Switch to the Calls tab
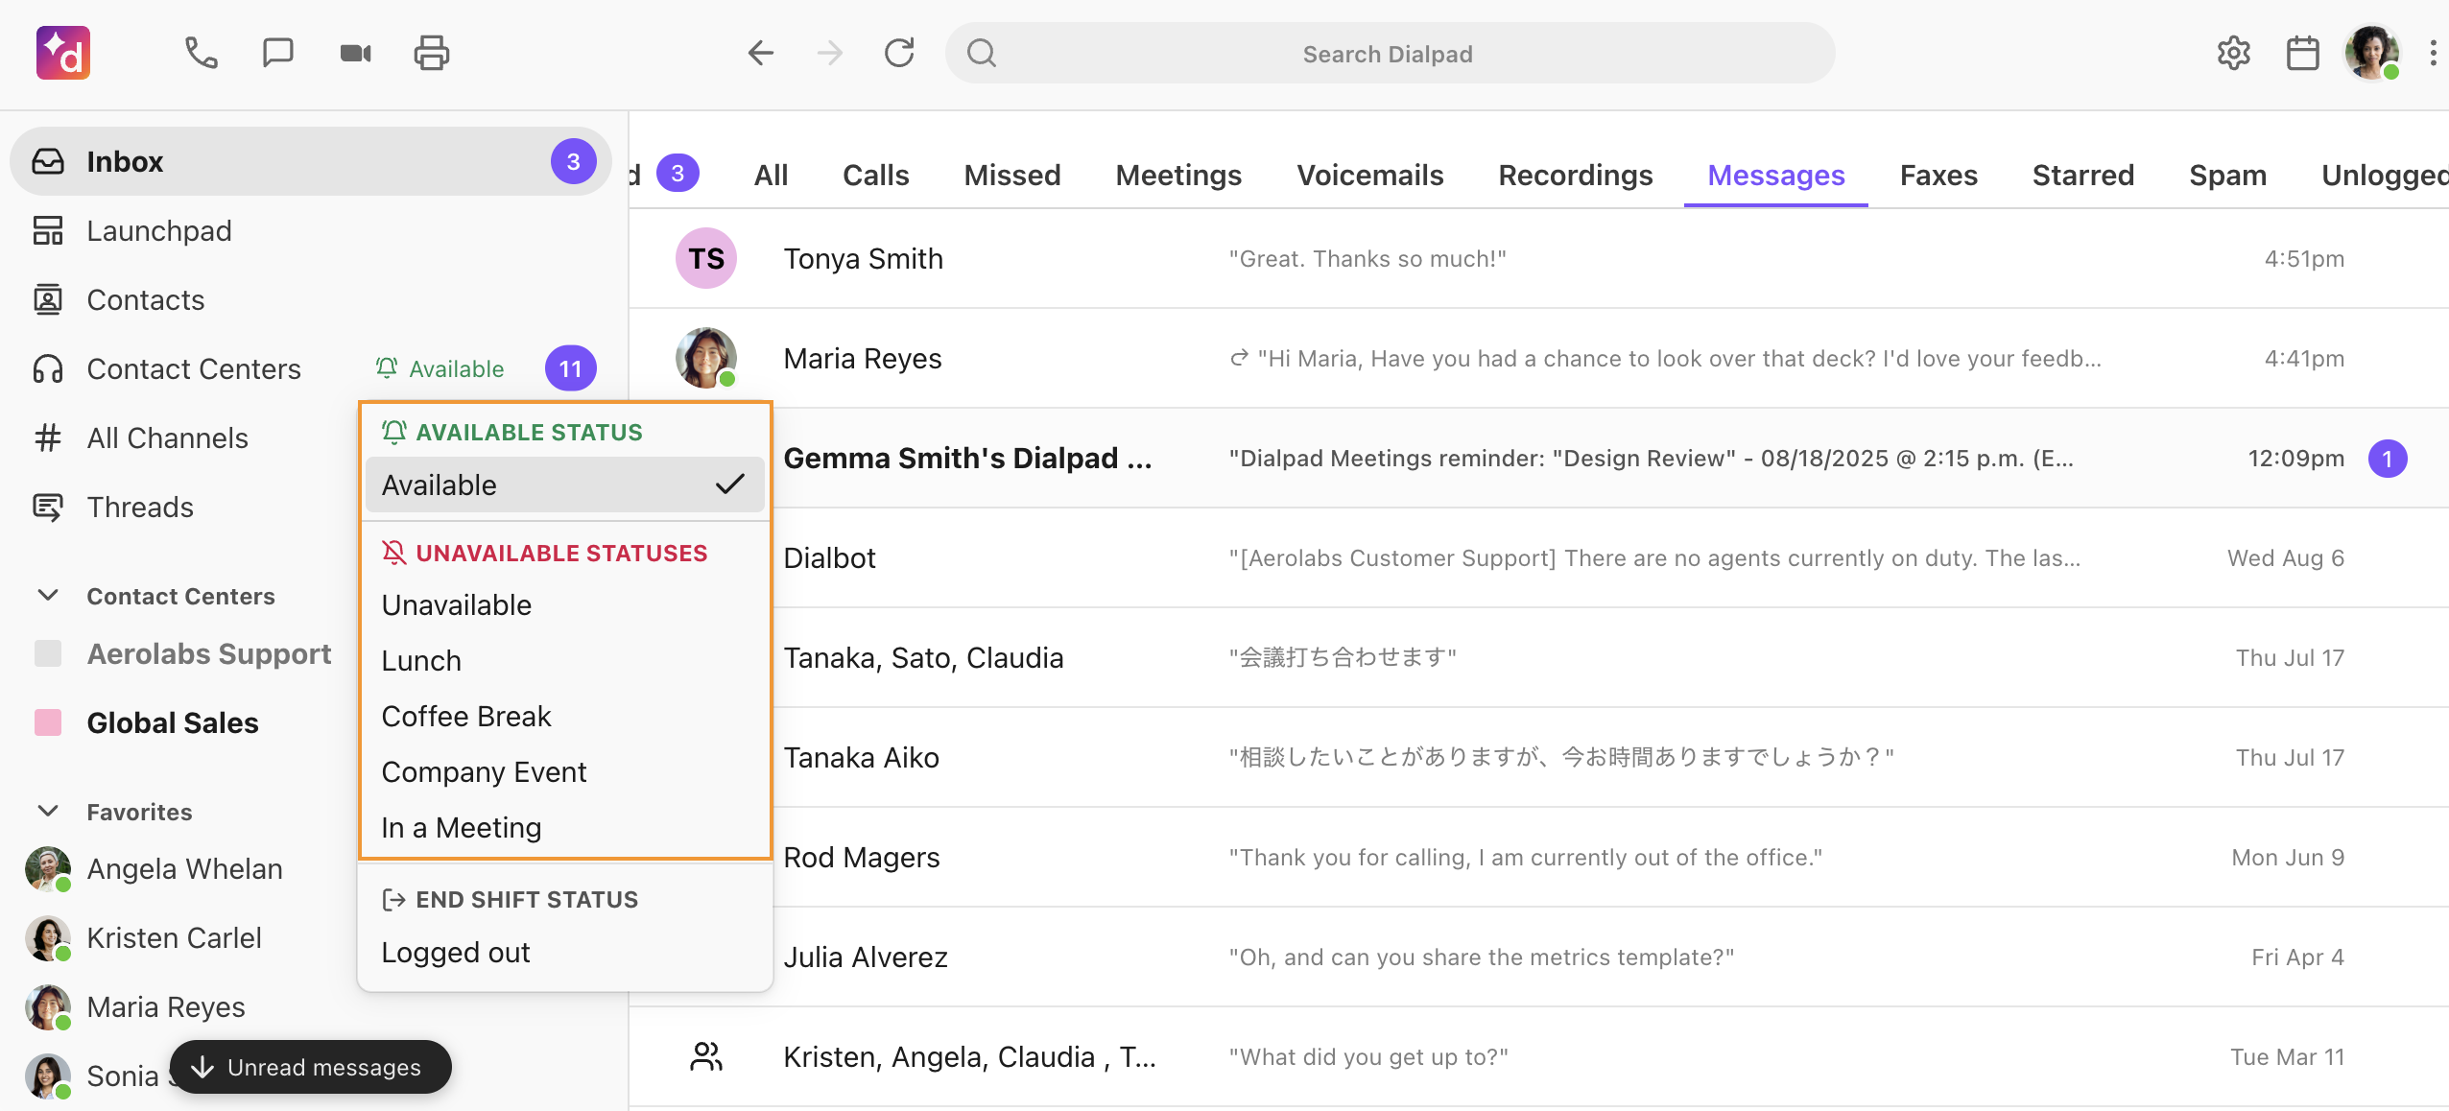The width and height of the screenshot is (2449, 1111). coord(876,176)
